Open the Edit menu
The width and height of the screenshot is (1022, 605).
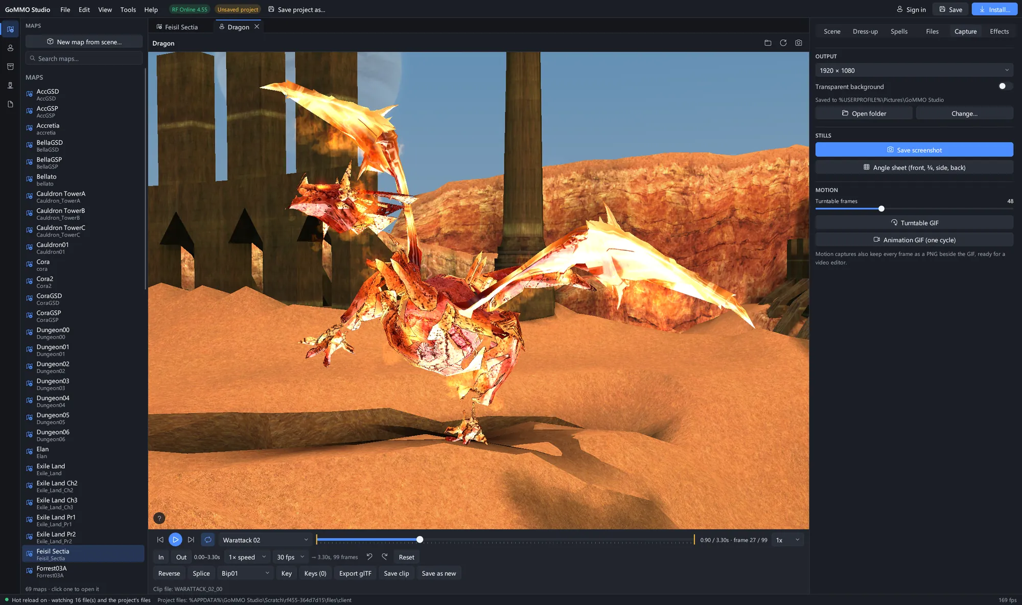[84, 9]
